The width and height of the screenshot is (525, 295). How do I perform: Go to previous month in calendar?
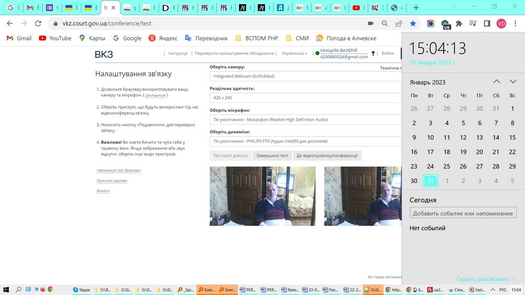click(x=497, y=81)
